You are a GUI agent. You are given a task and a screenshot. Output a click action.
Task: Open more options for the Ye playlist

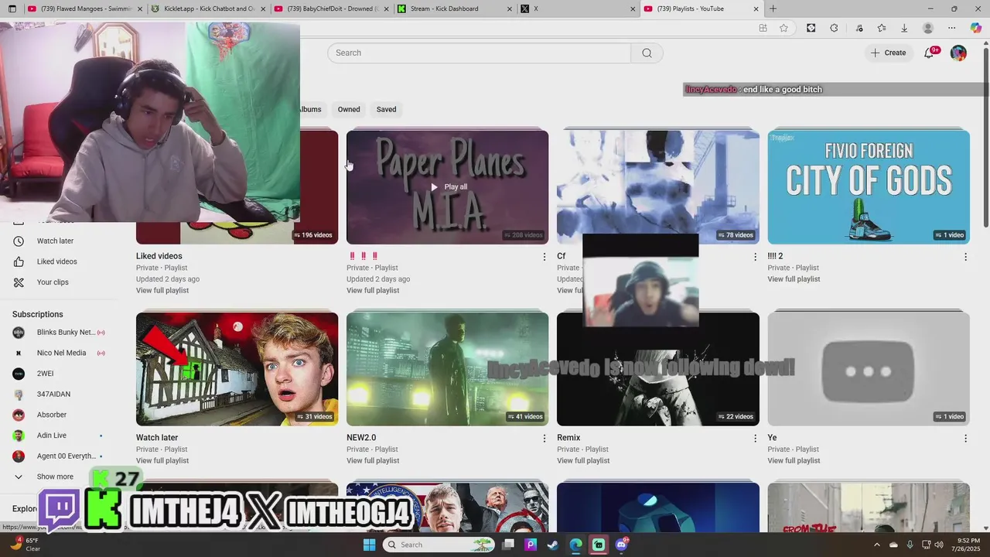coord(965,439)
